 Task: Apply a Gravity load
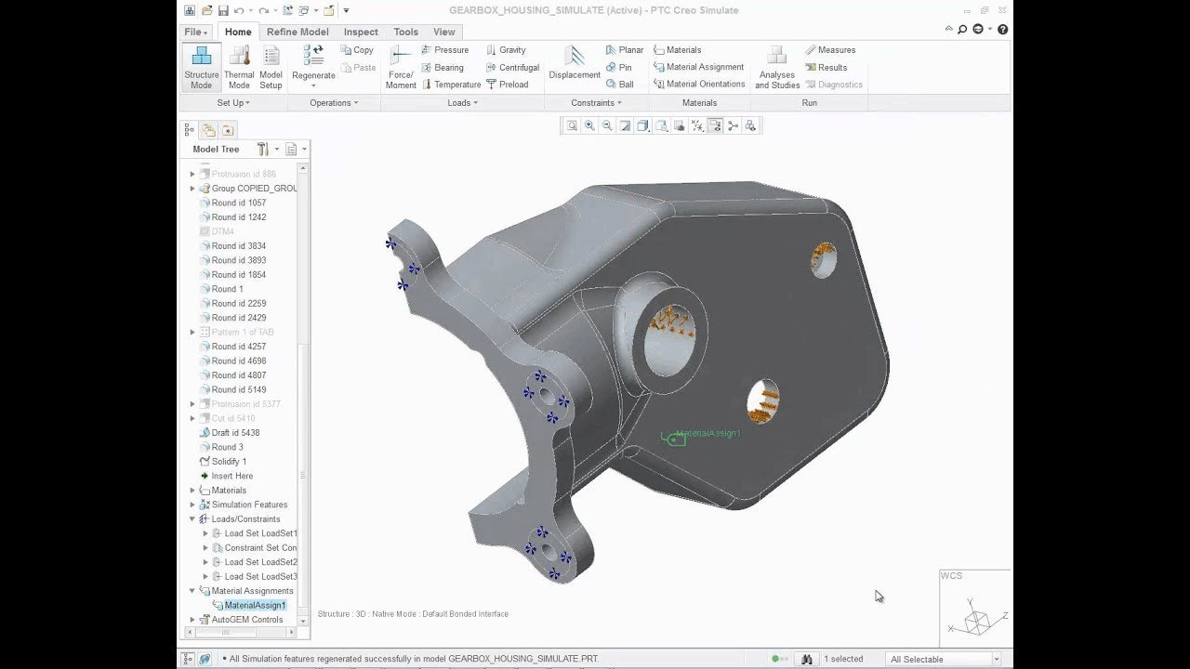(506, 50)
